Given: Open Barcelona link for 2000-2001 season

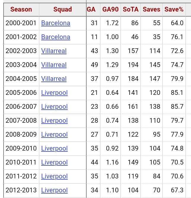Looking at the screenshot, I should [56, 23].
